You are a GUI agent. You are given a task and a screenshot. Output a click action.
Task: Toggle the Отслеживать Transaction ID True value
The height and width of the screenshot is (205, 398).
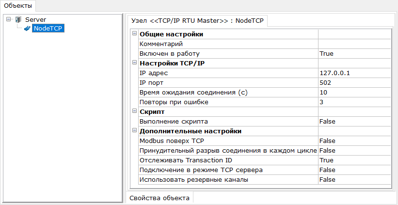[x=354, y=160]
